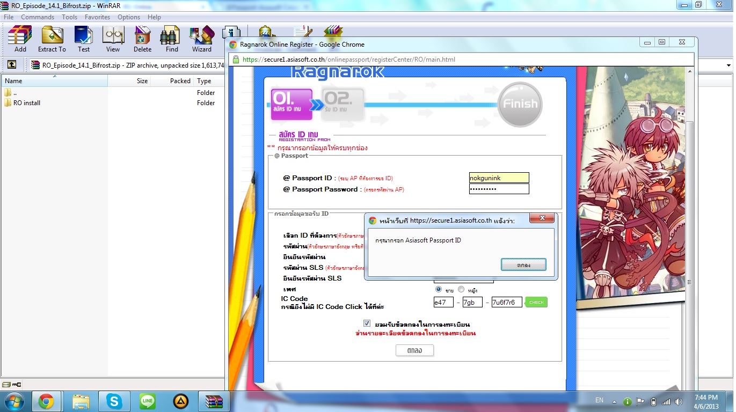This screenshot has width=736, height=412.
Task: Click the network signal tray icon
Action: (x=666, y=402)
